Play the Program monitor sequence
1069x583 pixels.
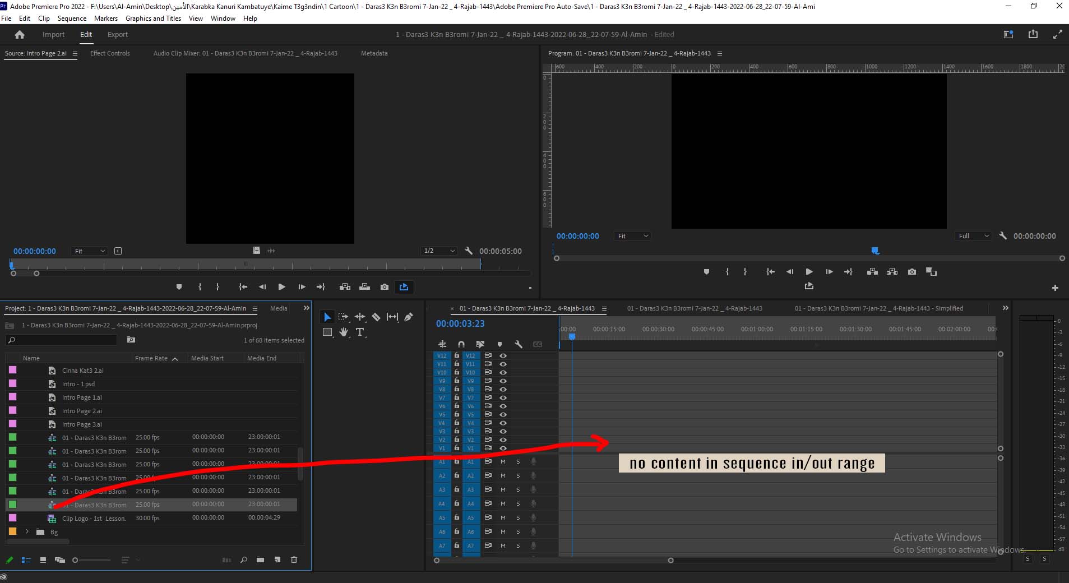coord(809,272)
